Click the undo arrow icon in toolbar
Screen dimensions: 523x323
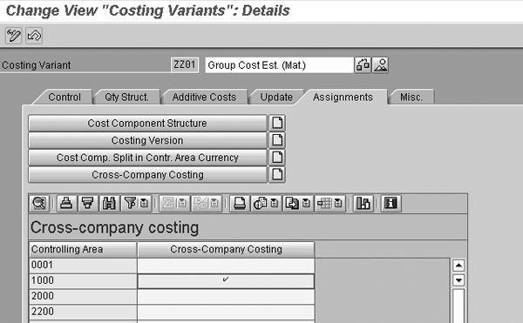click(x=34, y=36)
